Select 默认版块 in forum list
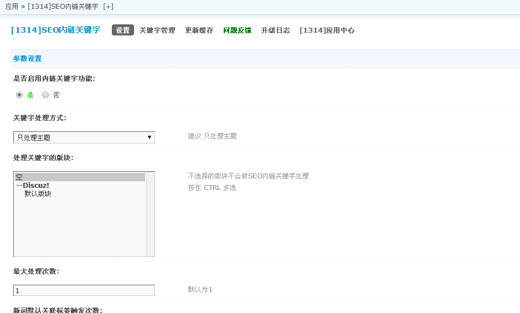520x313 pixels. [80, 193]
